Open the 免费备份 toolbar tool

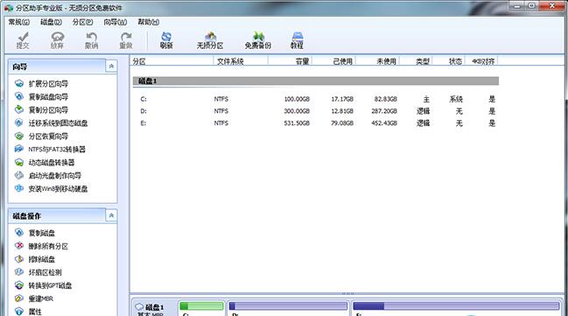[258, 40]
